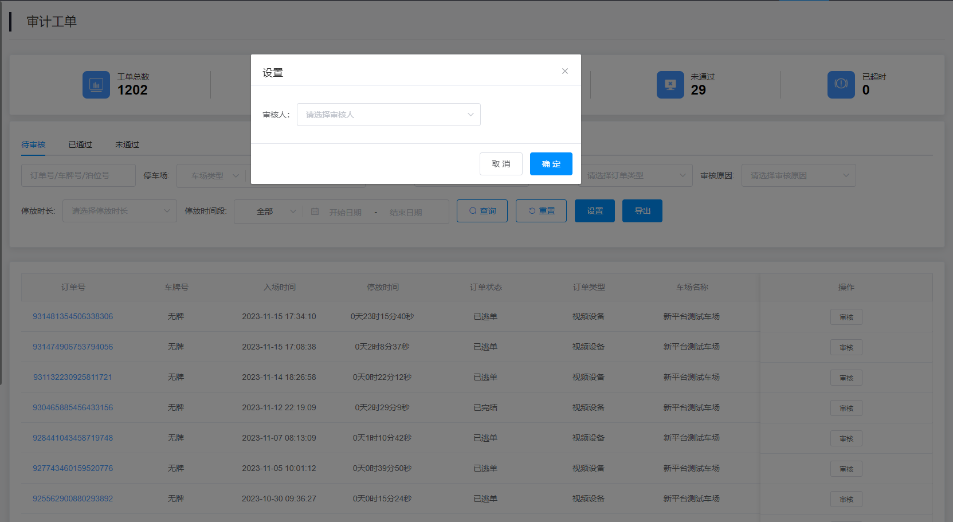This screenshot has height=522, width=953.
Task: Click the 查询 search button
Action: [x=482, y=211]
